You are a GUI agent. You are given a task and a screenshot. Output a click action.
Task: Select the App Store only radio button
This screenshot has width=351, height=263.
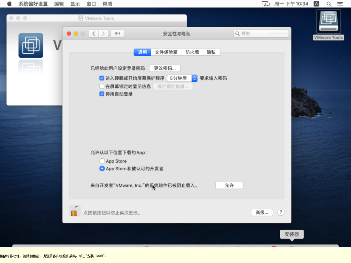[102, 161]
